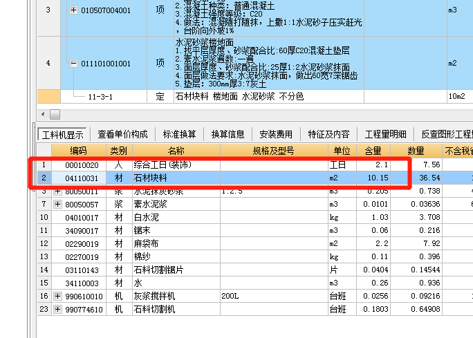Click unit cell 台班 for 灰浆搅拌机

tap(342, 296)
